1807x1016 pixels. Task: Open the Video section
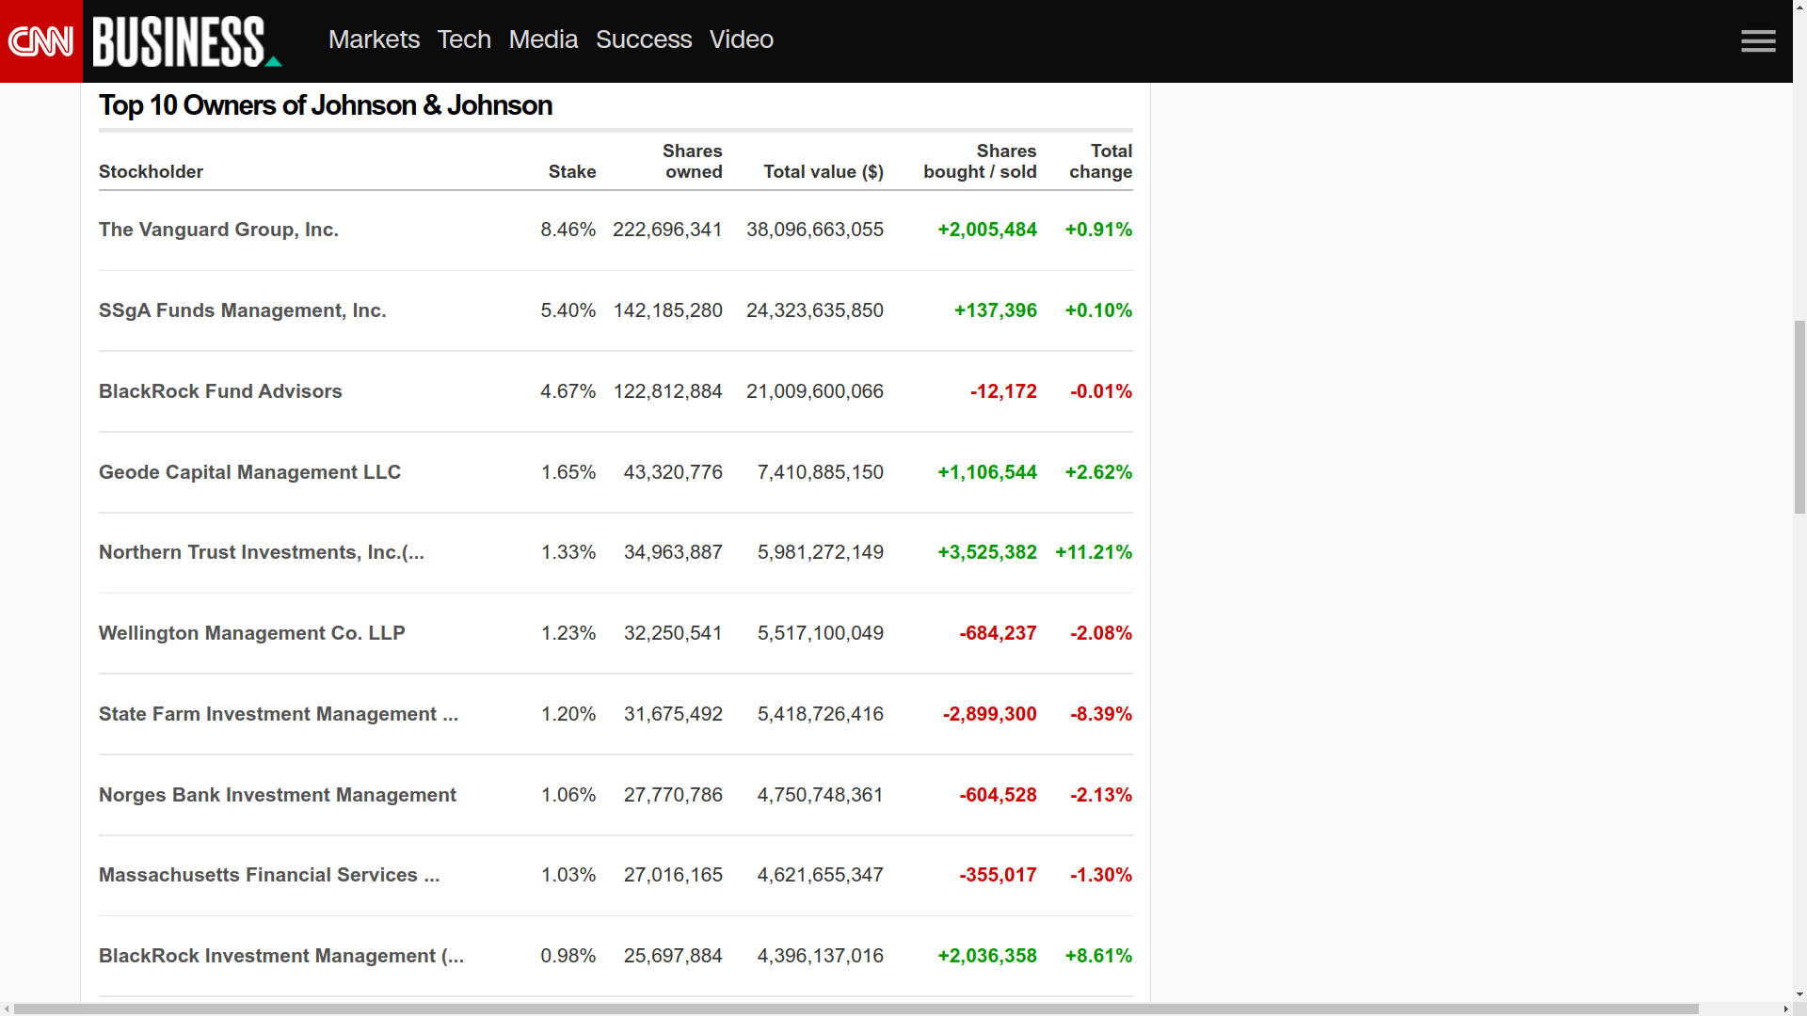pyautogui.click(x=741, y=40)
